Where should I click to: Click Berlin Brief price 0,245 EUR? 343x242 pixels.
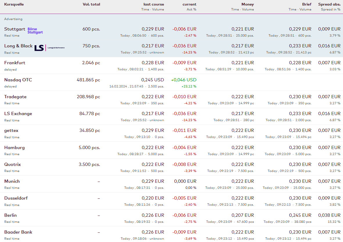tap(300, 215)
